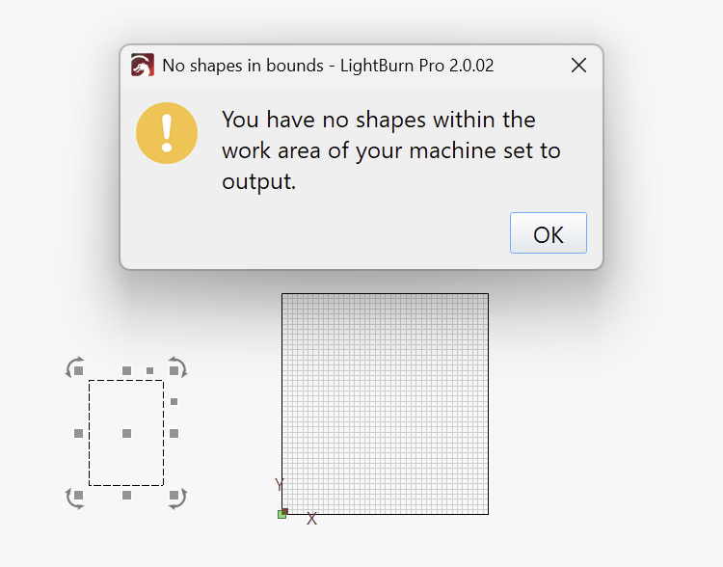Click the small vertical shear handle right of the shape

[174, 401]
